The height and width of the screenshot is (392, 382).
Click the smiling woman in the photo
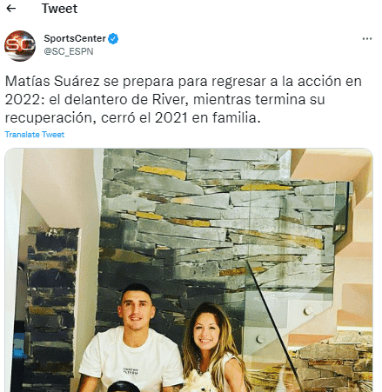pyautogui.click(x=211, y=345)
